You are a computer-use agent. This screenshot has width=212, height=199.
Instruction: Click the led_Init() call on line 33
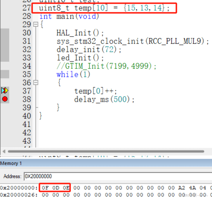pyautogui.click(x=80, y=58)
